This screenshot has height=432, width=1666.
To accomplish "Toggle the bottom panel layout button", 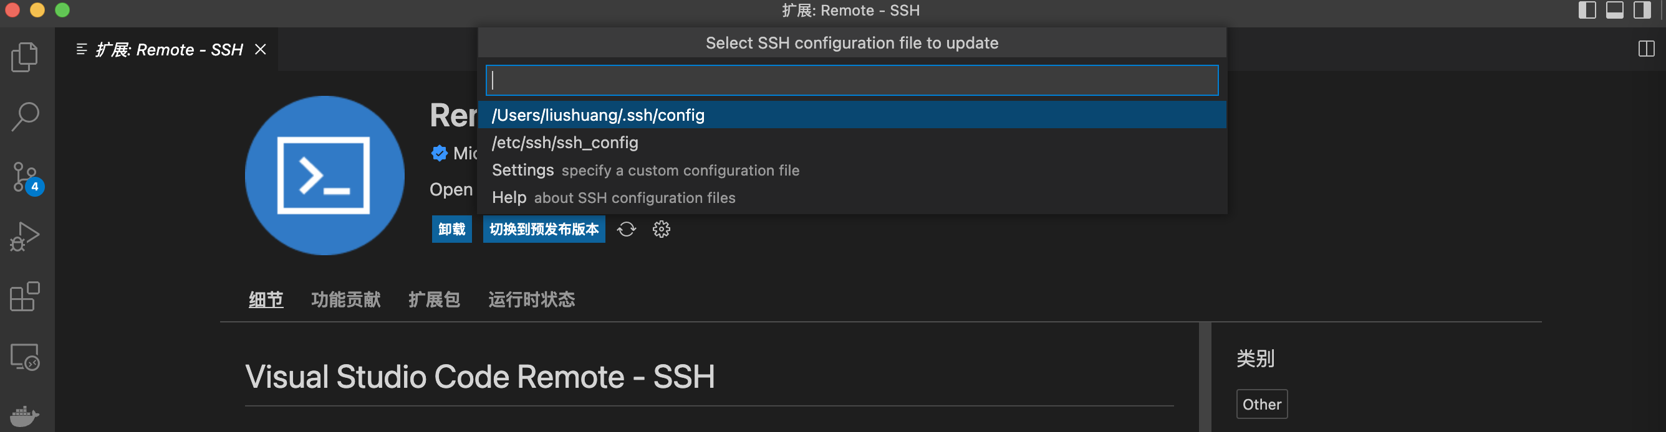I will pos(1614,11).
